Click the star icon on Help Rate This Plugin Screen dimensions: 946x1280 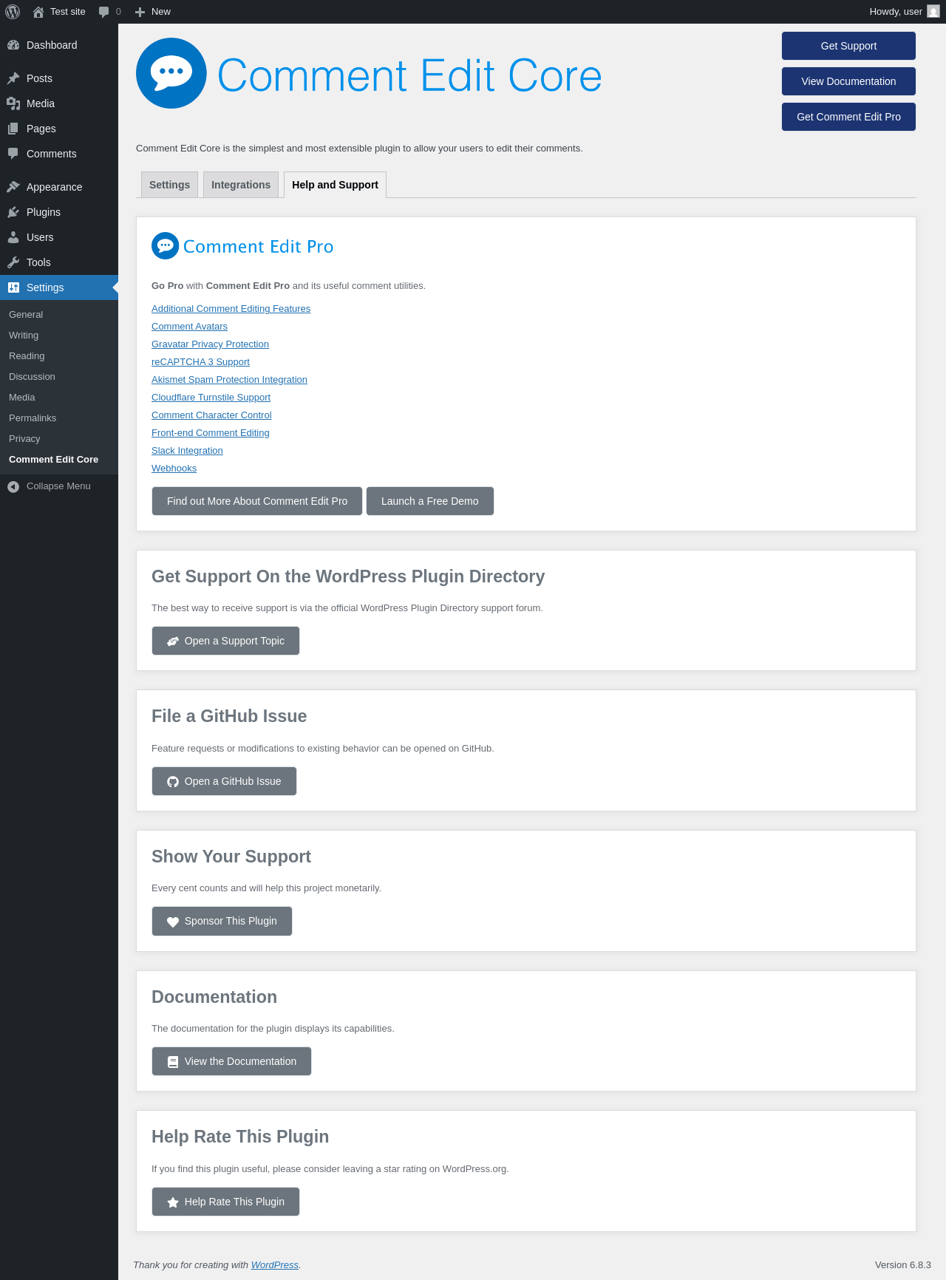coord(173,1202)
